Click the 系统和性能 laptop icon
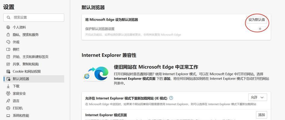The width and height of the screenshot is (285, 120). tap(8, 115)
